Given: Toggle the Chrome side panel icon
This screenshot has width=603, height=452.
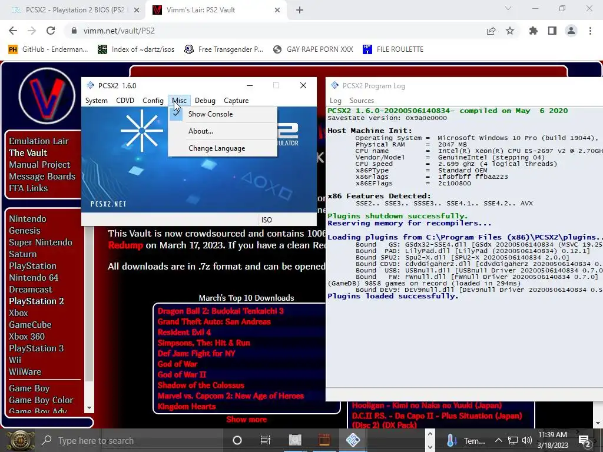Looking at the screenshot, I should click(x=552, y=31).
